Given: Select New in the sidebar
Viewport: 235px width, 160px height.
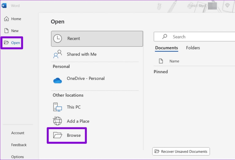Looking at the screenshot, I should (x=11, y=31).
